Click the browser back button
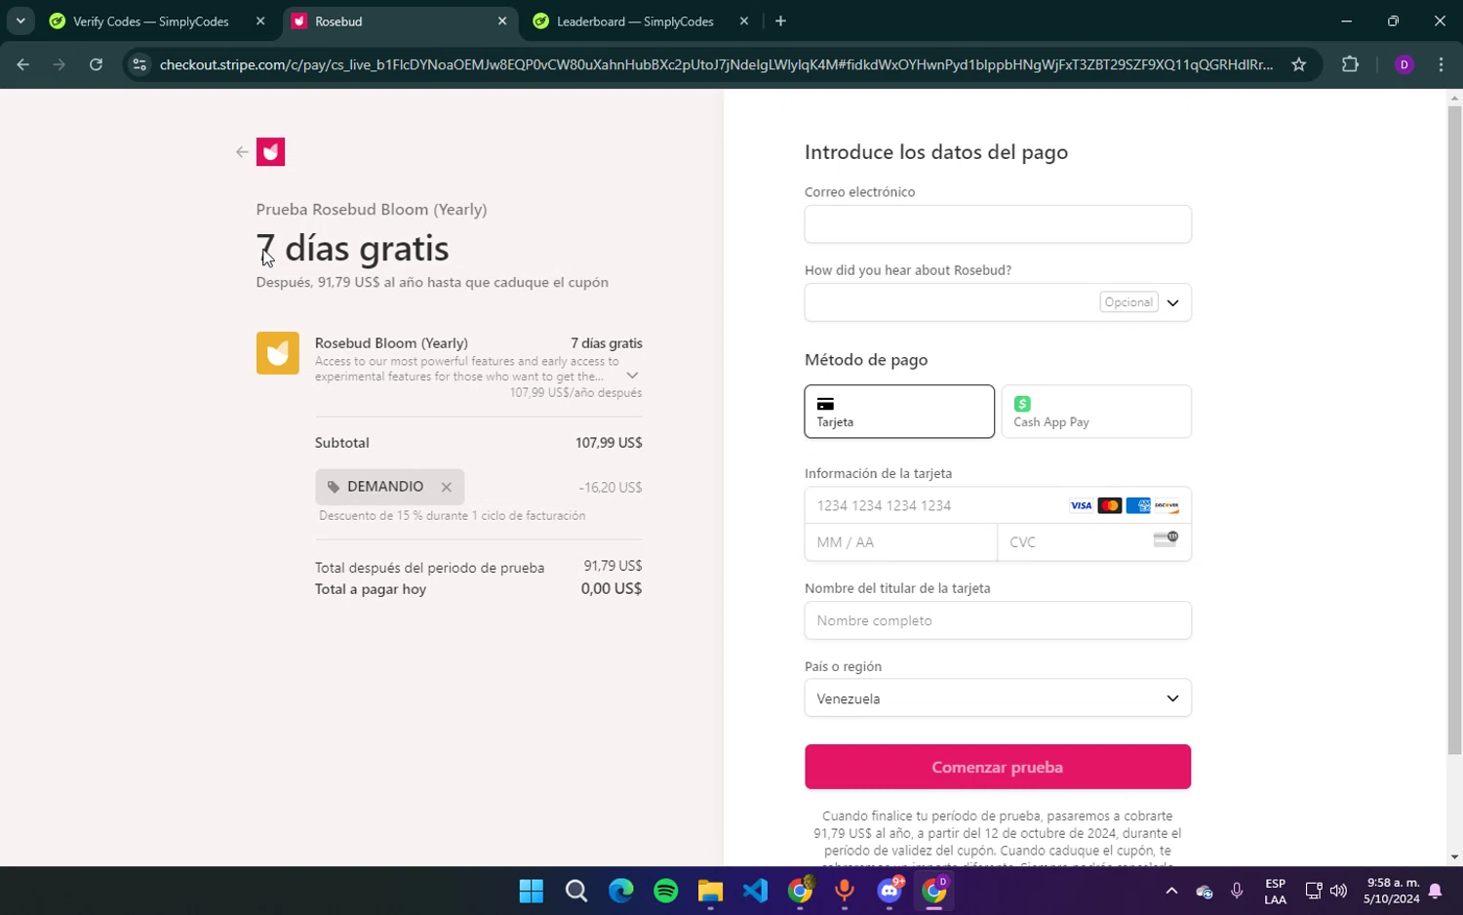Viewport: 1463px width, 915px height. [x=23, y=64]
